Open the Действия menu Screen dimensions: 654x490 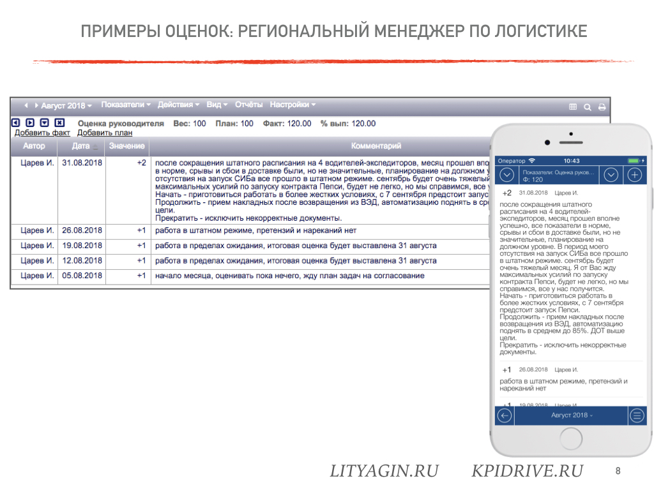point(179,105)
